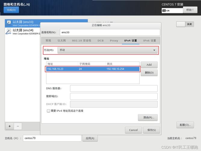Open the Proxy tab
This screenshot has width=201, height=151.
[114, 40]
